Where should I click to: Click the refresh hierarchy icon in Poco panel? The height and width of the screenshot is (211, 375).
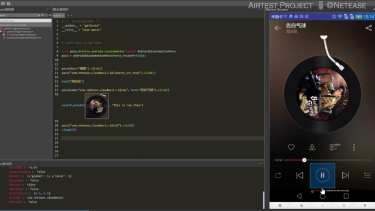[50, 15]
